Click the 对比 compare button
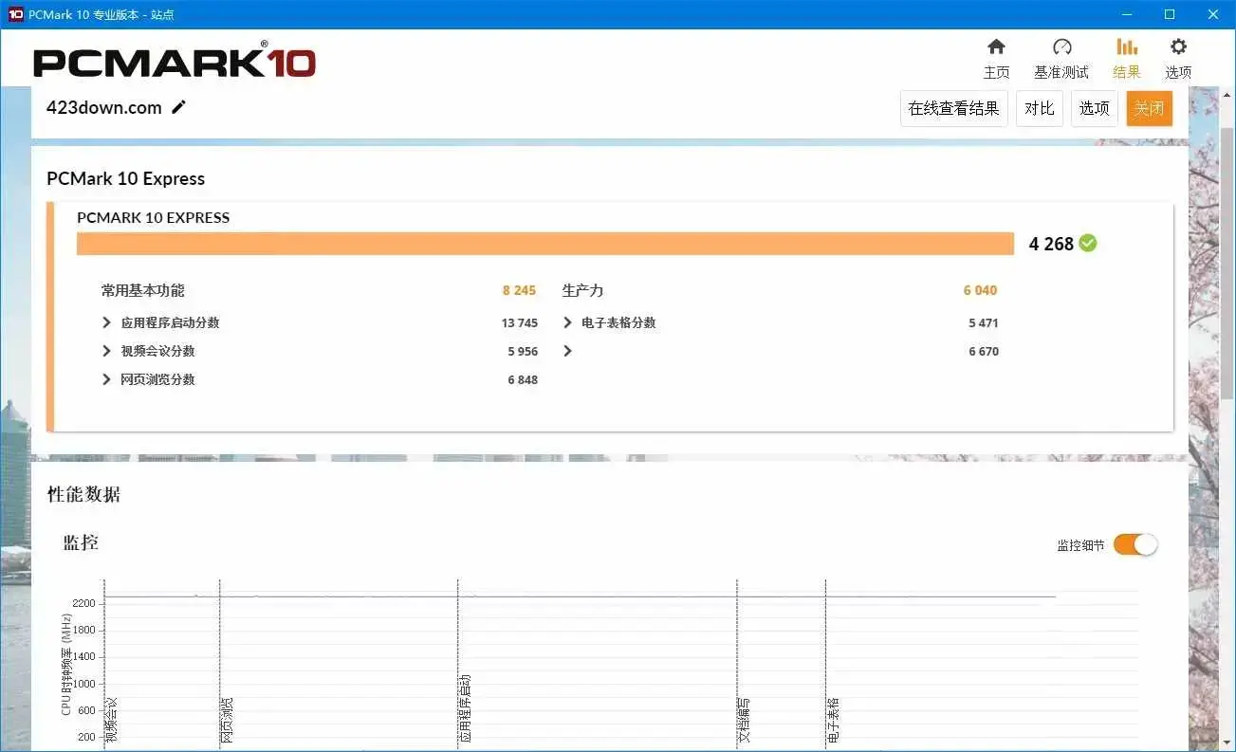1236x752 pixels. coord(1039,107)
